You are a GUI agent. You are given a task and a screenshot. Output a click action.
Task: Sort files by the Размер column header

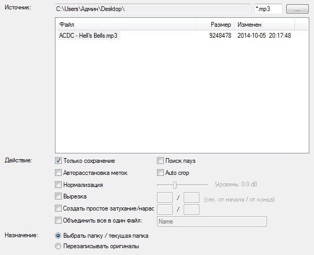pos(215,25)
